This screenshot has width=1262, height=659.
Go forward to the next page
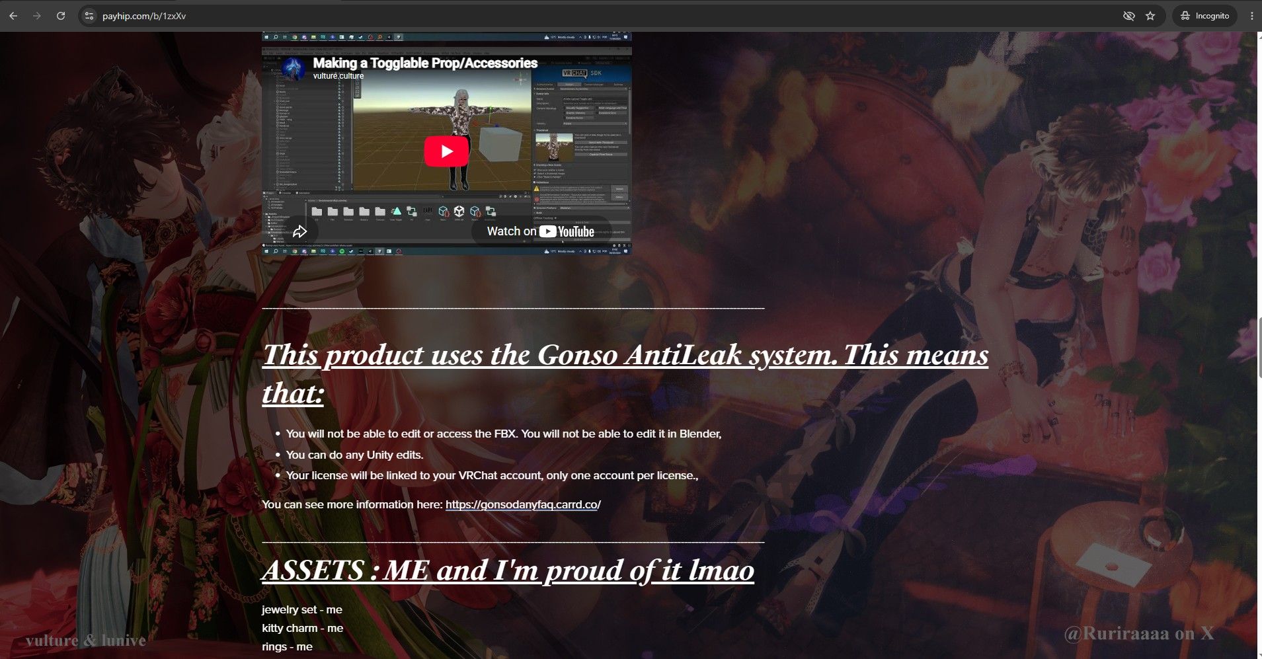pyautogui.click(x=37, y=16)
